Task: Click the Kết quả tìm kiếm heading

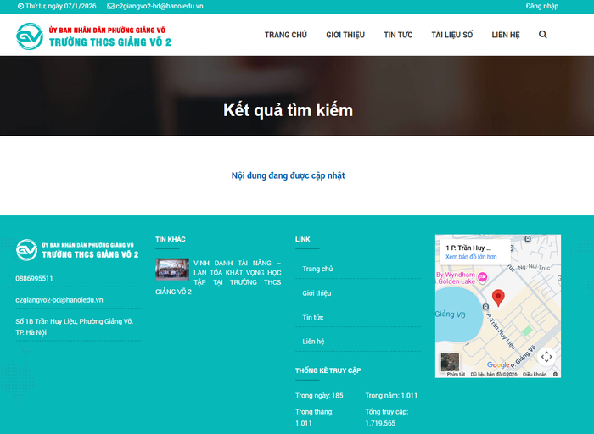Action: coord(288,110)
